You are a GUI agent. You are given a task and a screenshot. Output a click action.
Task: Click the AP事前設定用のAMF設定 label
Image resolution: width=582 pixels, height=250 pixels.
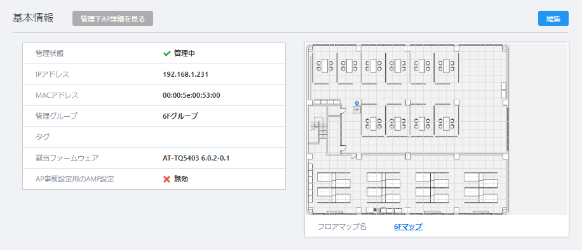[74, 179]
